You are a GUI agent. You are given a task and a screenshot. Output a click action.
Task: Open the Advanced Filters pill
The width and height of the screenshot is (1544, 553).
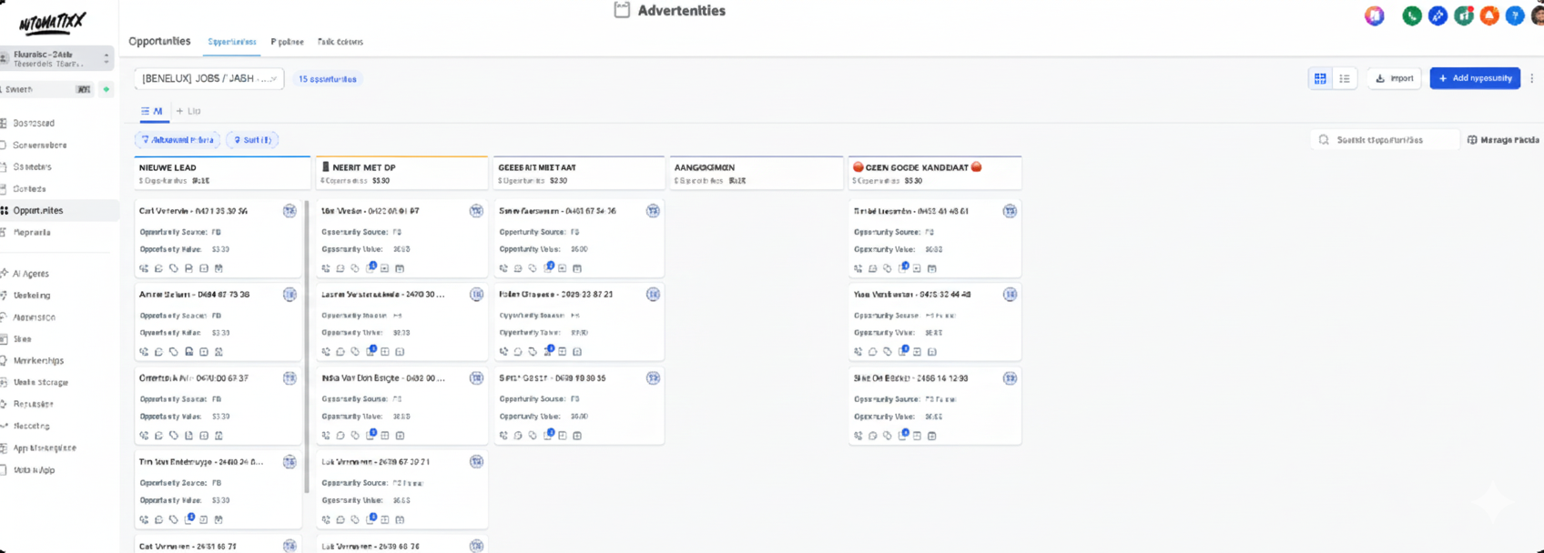pos(178,140)
